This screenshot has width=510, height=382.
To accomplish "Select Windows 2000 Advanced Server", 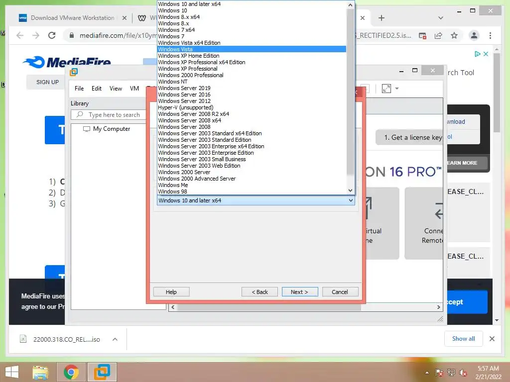I will click(252, 179).
